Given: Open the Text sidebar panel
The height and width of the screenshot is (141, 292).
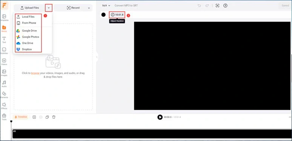Looking at the screenshot, I should (4, 40).
